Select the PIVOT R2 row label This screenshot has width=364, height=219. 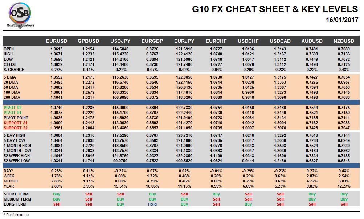[x=13, y=108]
